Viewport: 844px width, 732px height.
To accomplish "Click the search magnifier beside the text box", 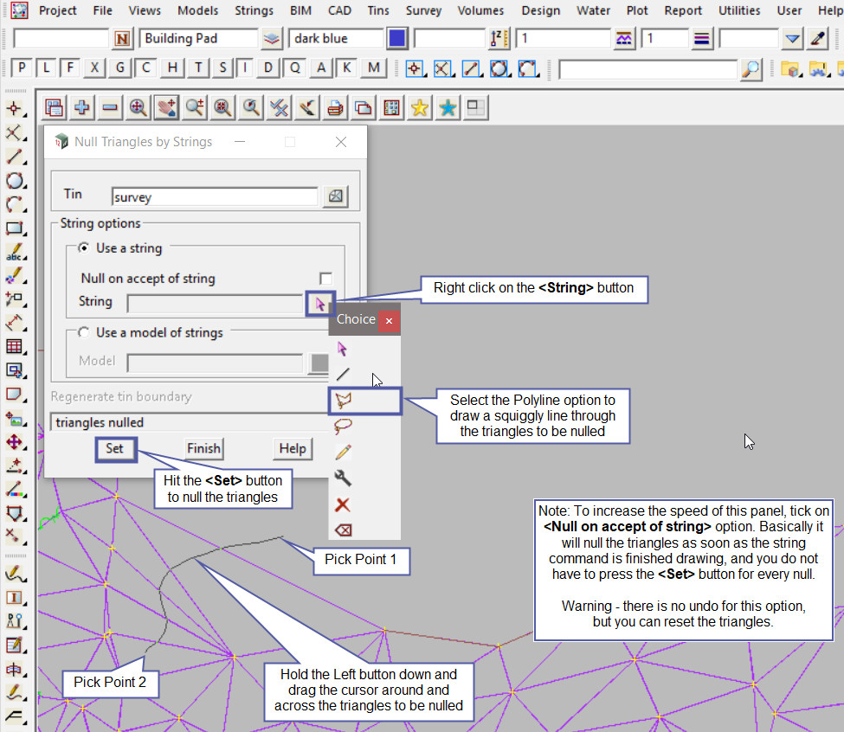I will click(x=751, y=69).
